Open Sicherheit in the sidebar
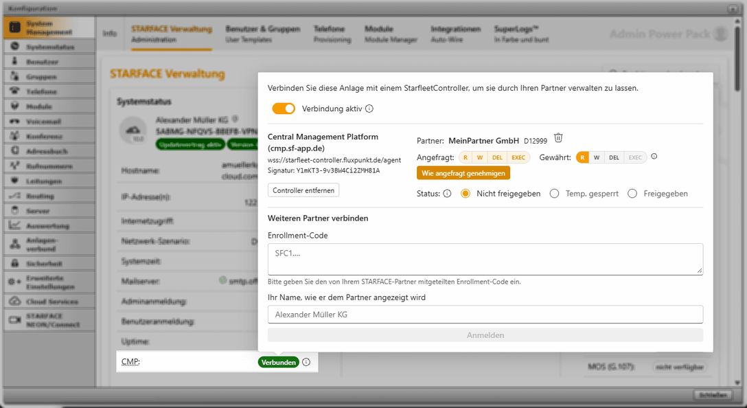 [x=49, y=263]
